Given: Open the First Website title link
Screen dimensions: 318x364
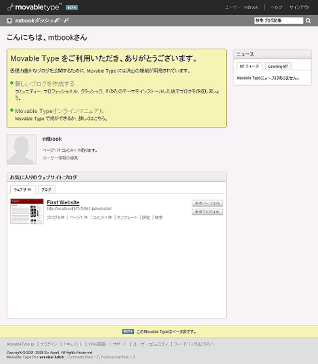Looking at the screenshot, I should tap(63, 202).
